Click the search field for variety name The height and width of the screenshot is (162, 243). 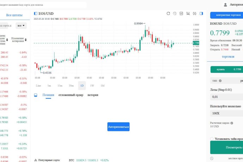(43, 5)
